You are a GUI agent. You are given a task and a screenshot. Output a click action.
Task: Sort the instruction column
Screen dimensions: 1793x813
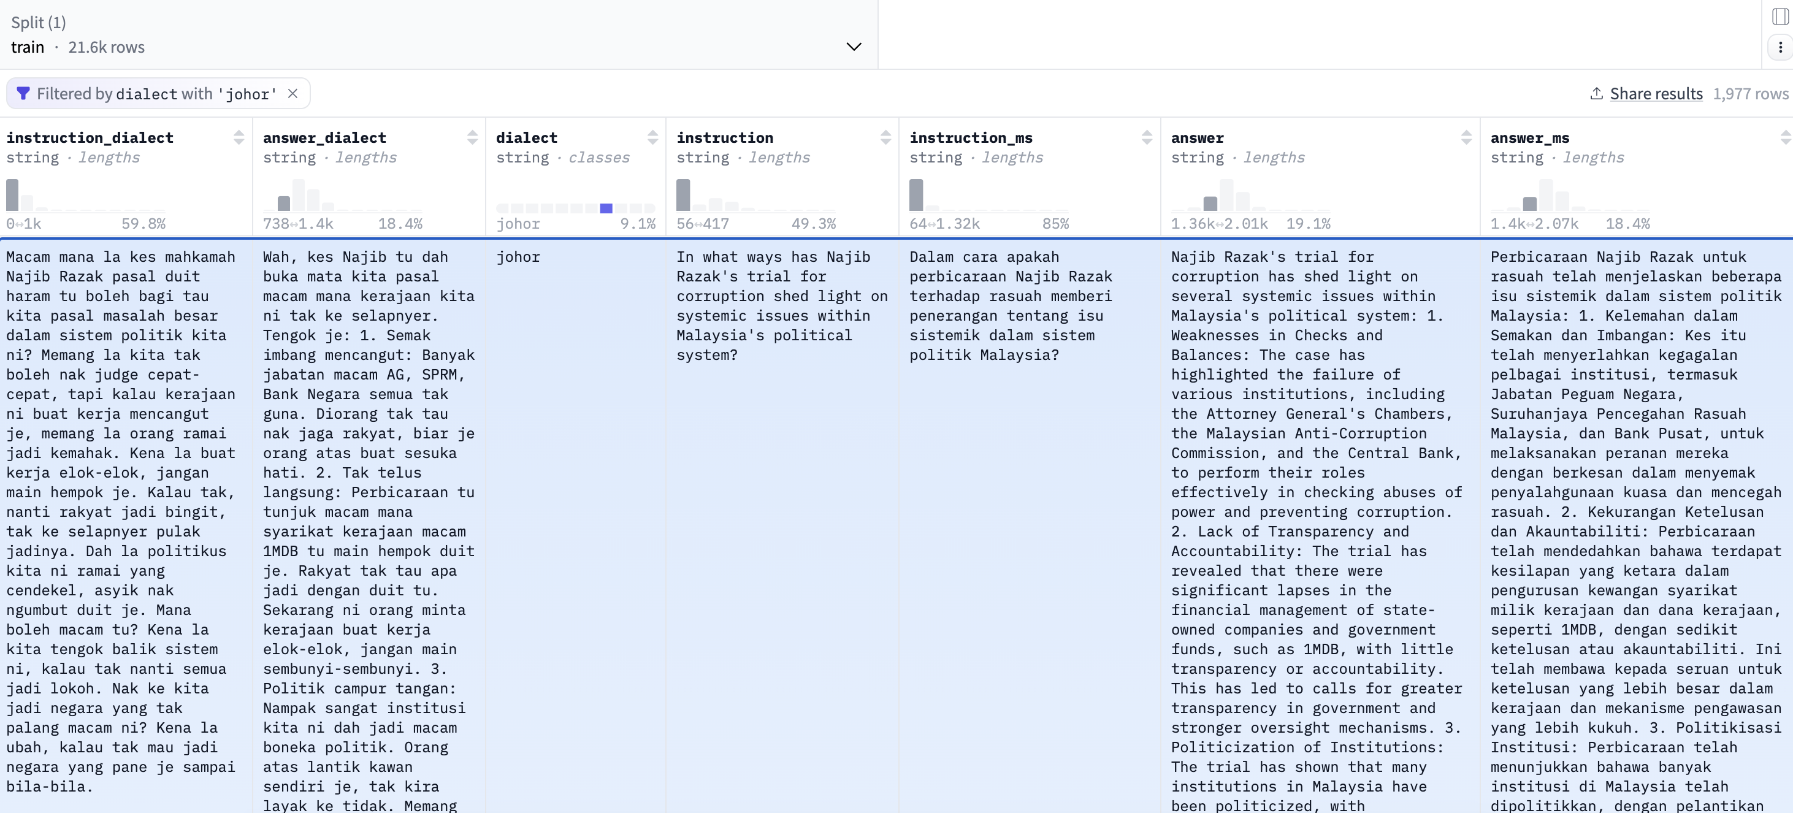click(x=886, y=138)
